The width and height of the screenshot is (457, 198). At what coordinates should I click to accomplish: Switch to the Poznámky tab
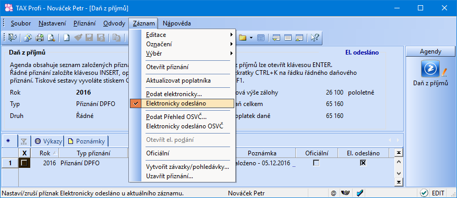pyautogui.click(x=86, y=141)
